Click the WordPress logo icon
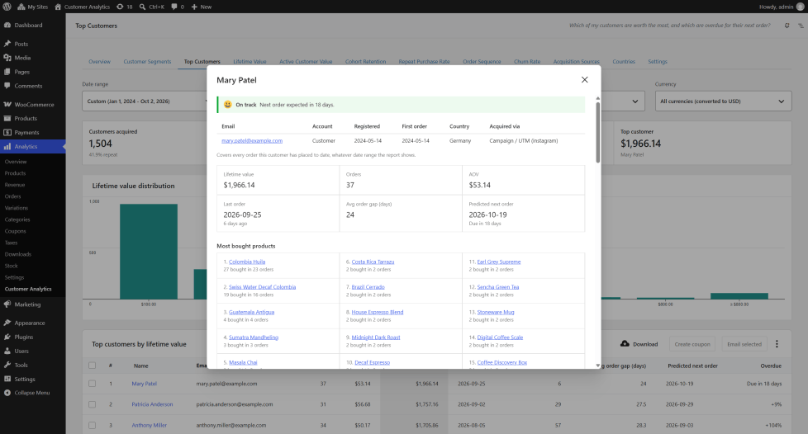Viewport: 808px width, 434px height. pyautogui.click(x=7, y=7)
